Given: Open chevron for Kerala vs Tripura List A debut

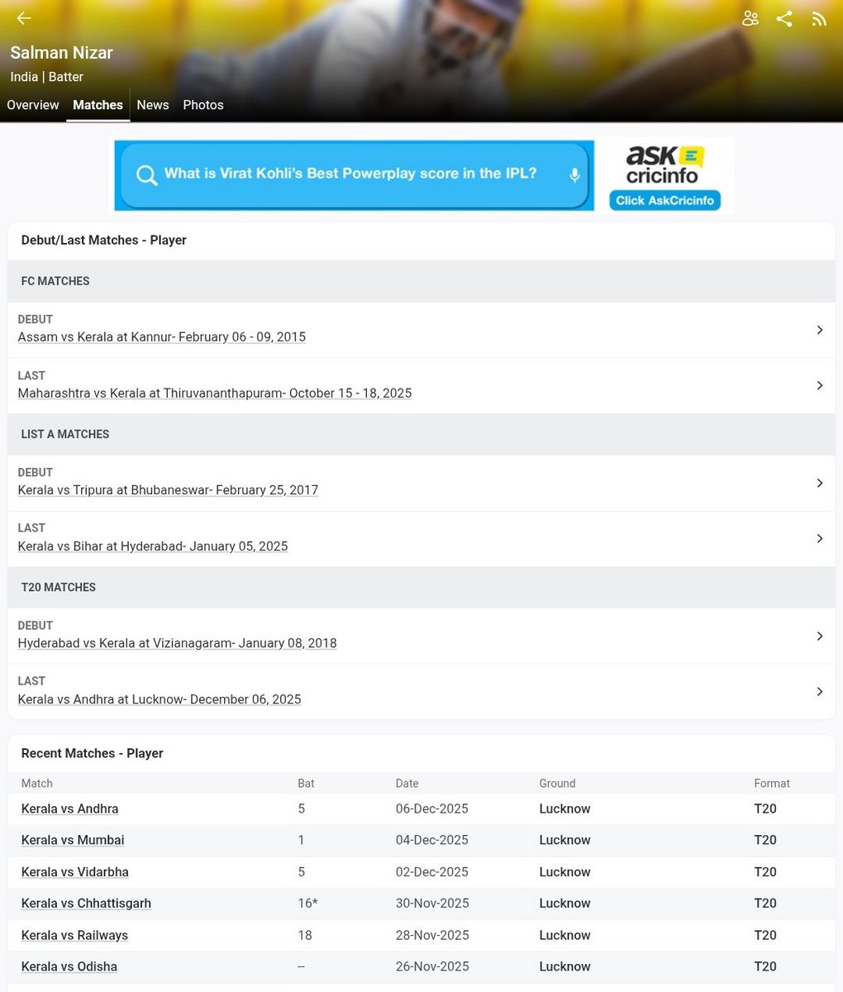Looking at the screenshot, I should pos(819,483).
